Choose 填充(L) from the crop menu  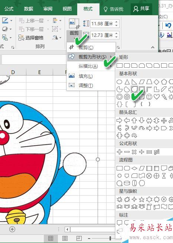pyautogui.click(x=91, y=76)
